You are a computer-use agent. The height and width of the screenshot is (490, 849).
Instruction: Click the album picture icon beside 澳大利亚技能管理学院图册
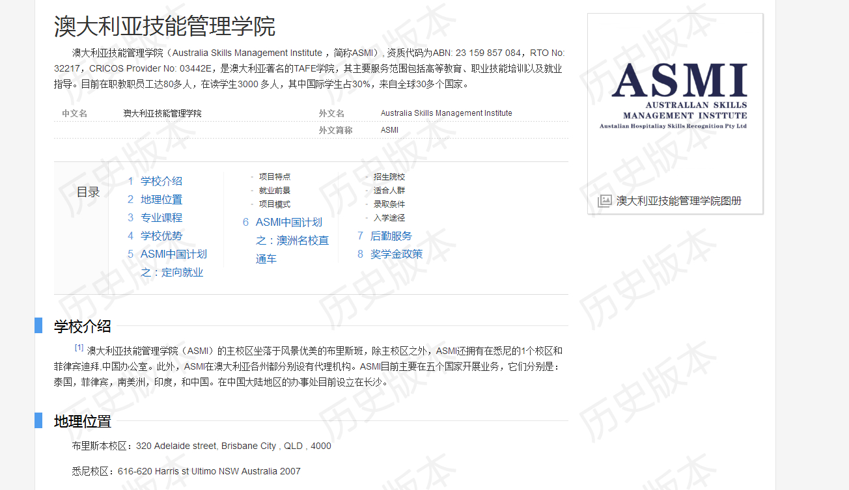pos(604,201)
